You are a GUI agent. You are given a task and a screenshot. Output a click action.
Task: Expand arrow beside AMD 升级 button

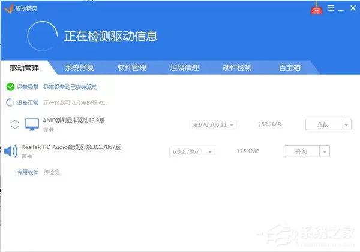point(346,125)
